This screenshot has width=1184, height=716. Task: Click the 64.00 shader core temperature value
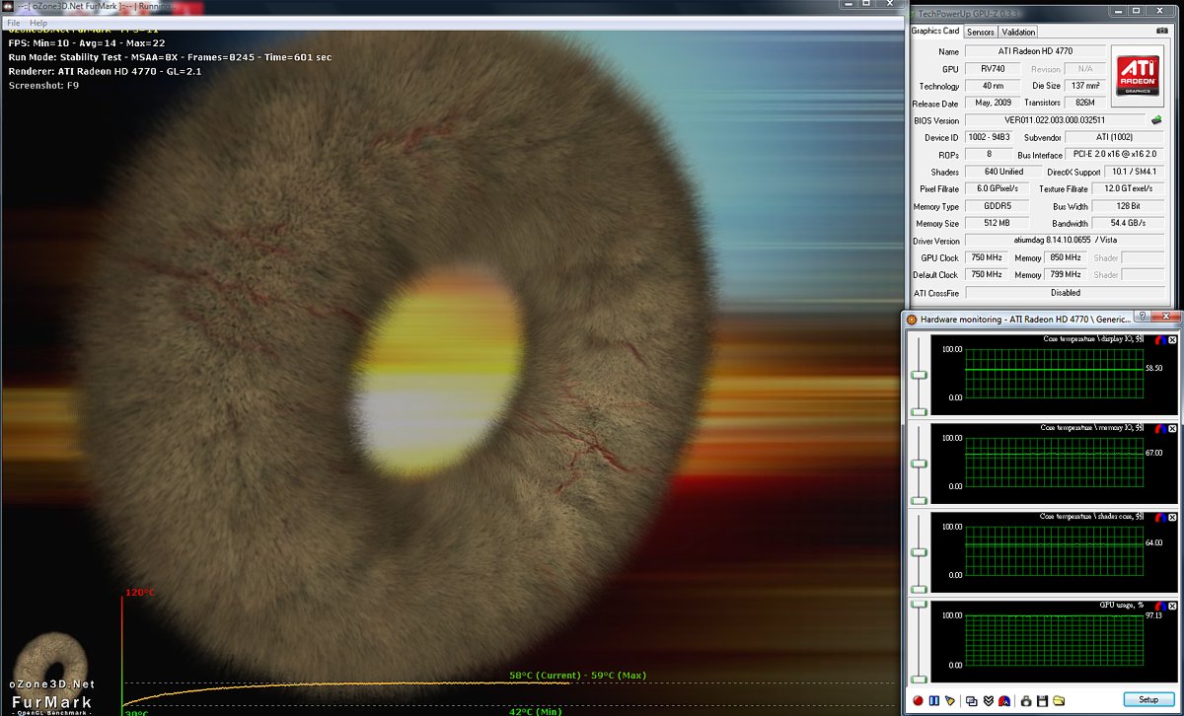(x=1154, y=542)
